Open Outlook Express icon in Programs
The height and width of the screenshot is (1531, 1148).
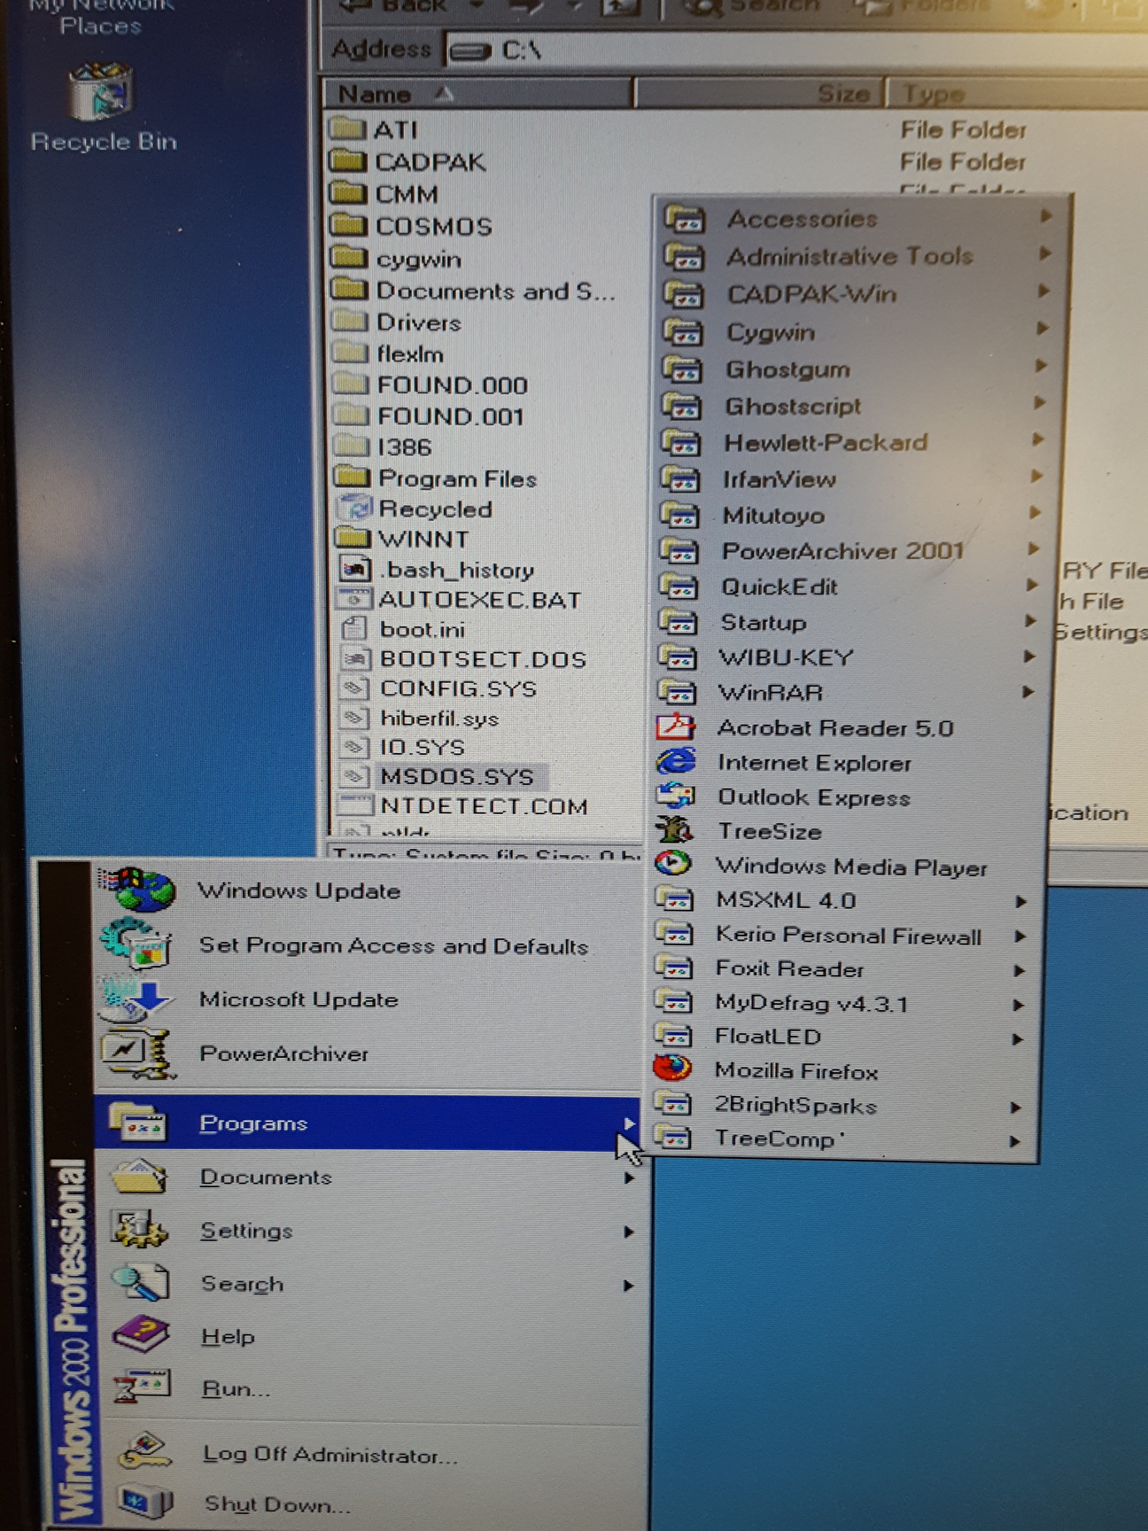[x=676, y=797]
